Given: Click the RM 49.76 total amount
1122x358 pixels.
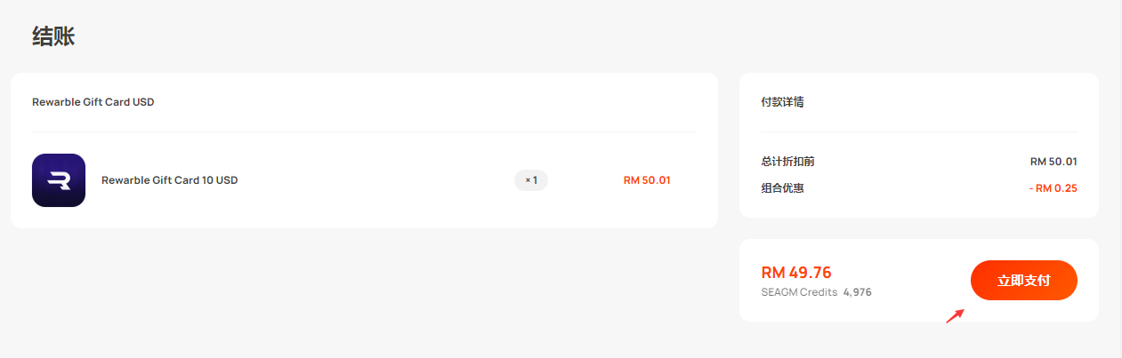Looking at the screenshot, I should click(796, 273).
